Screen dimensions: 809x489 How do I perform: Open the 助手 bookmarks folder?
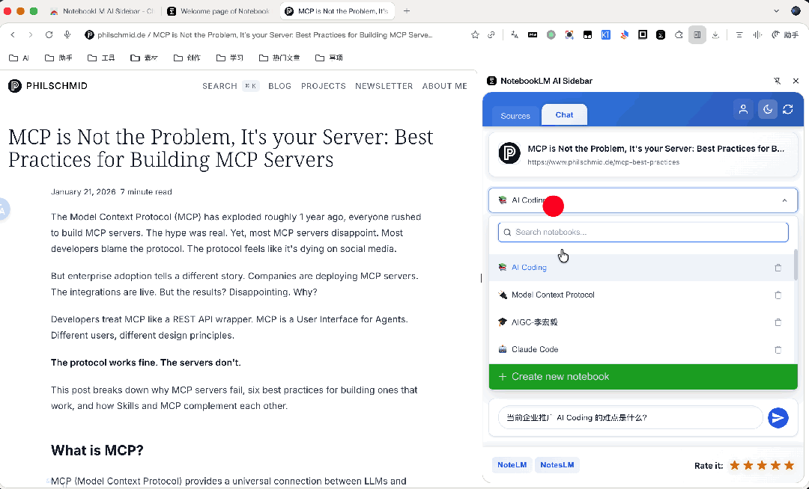[x=59, y=58]
